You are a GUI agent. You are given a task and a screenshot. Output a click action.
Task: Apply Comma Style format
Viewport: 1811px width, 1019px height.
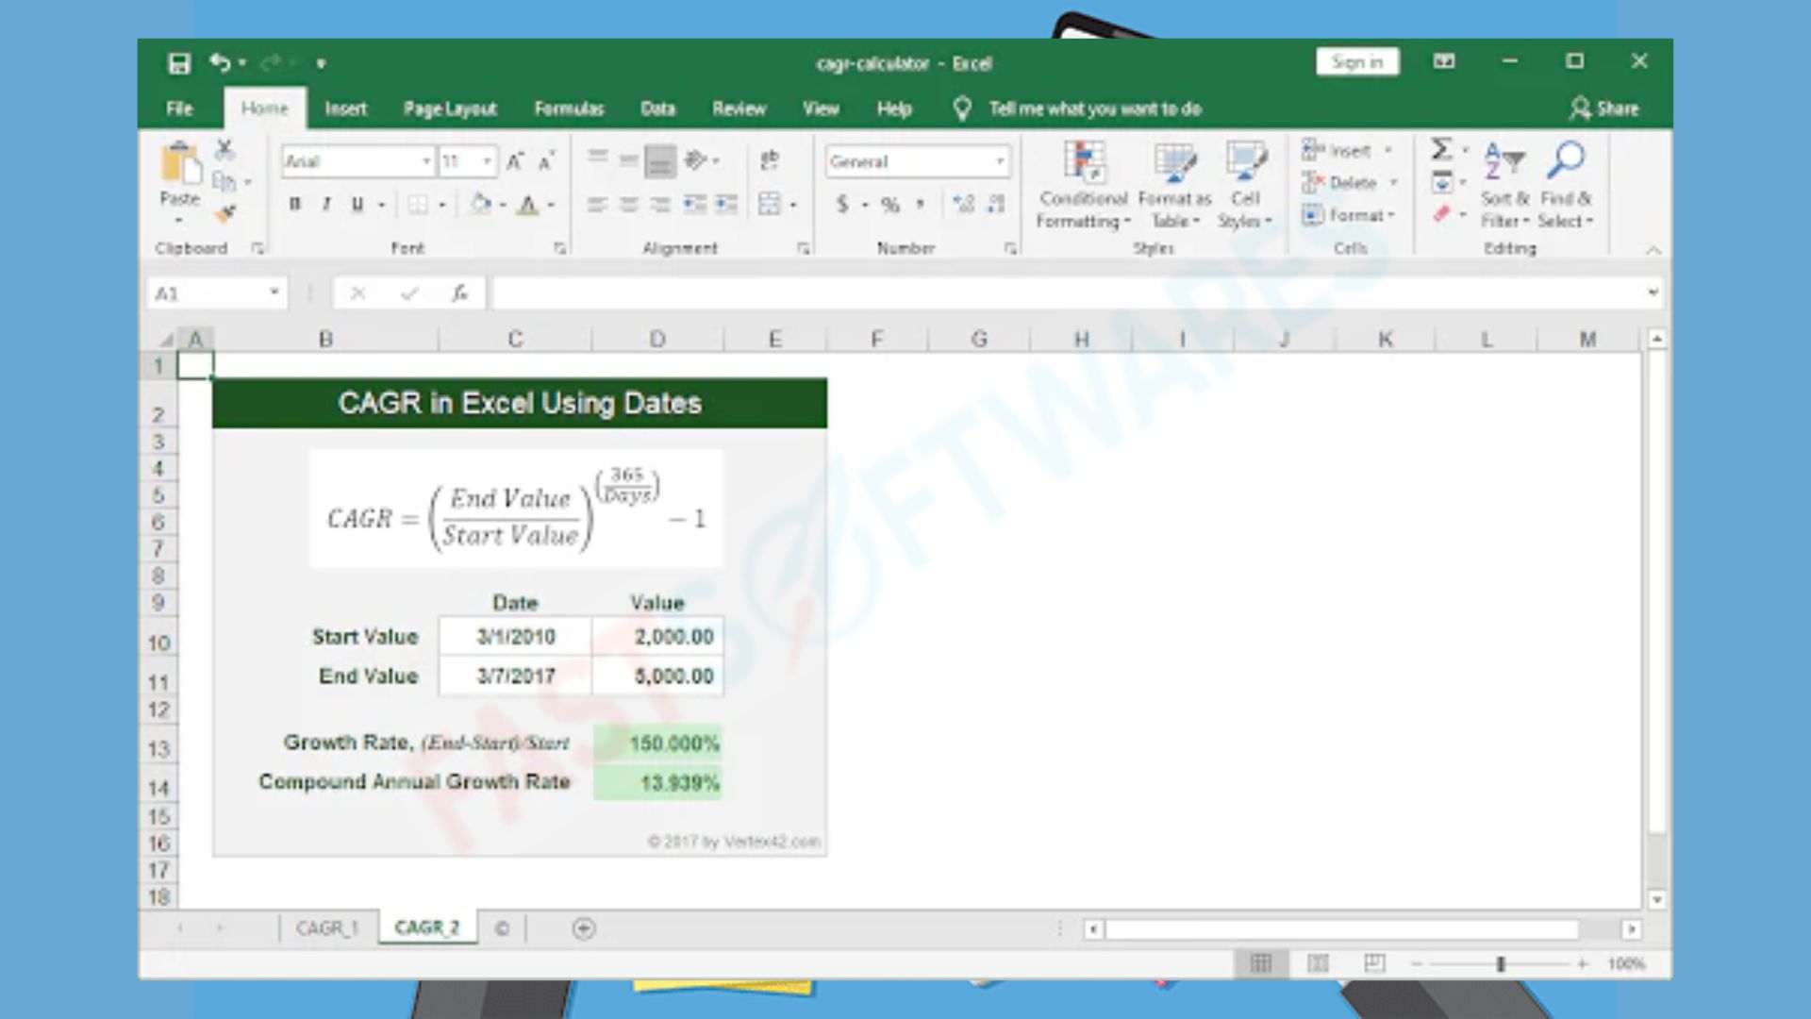(x=920, y=204)
